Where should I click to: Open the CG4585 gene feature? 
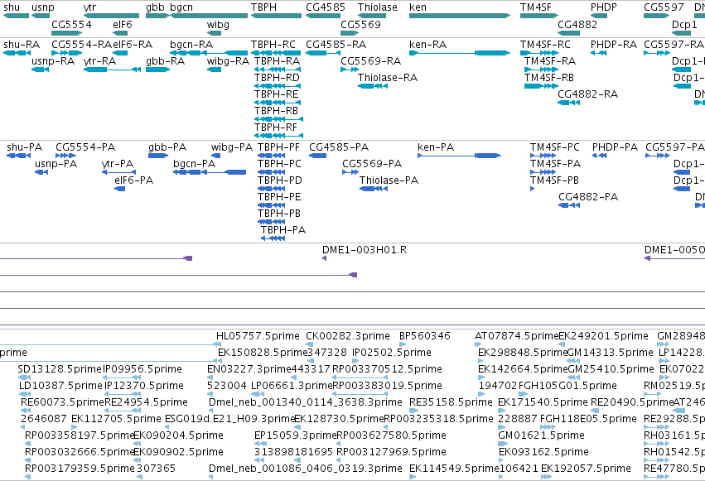point(323,16)
